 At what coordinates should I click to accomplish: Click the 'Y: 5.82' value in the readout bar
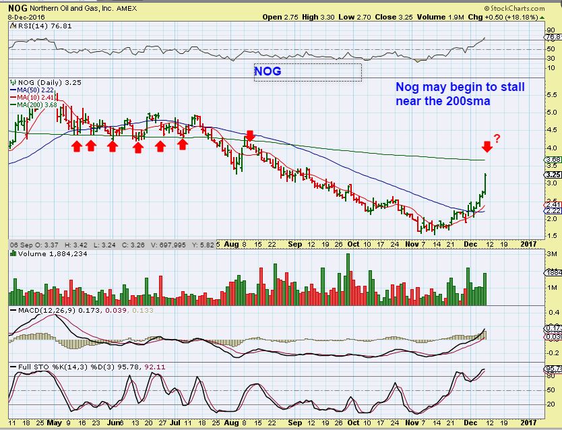(204, 245)
